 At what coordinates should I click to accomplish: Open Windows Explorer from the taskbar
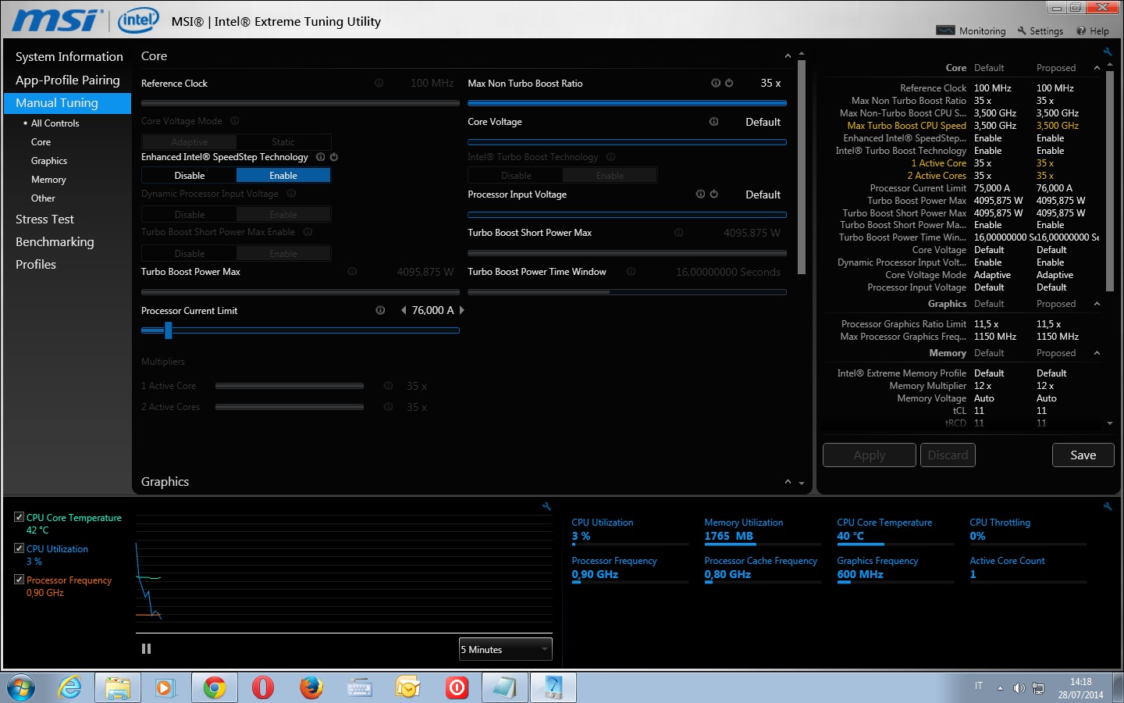click(118, 687)
